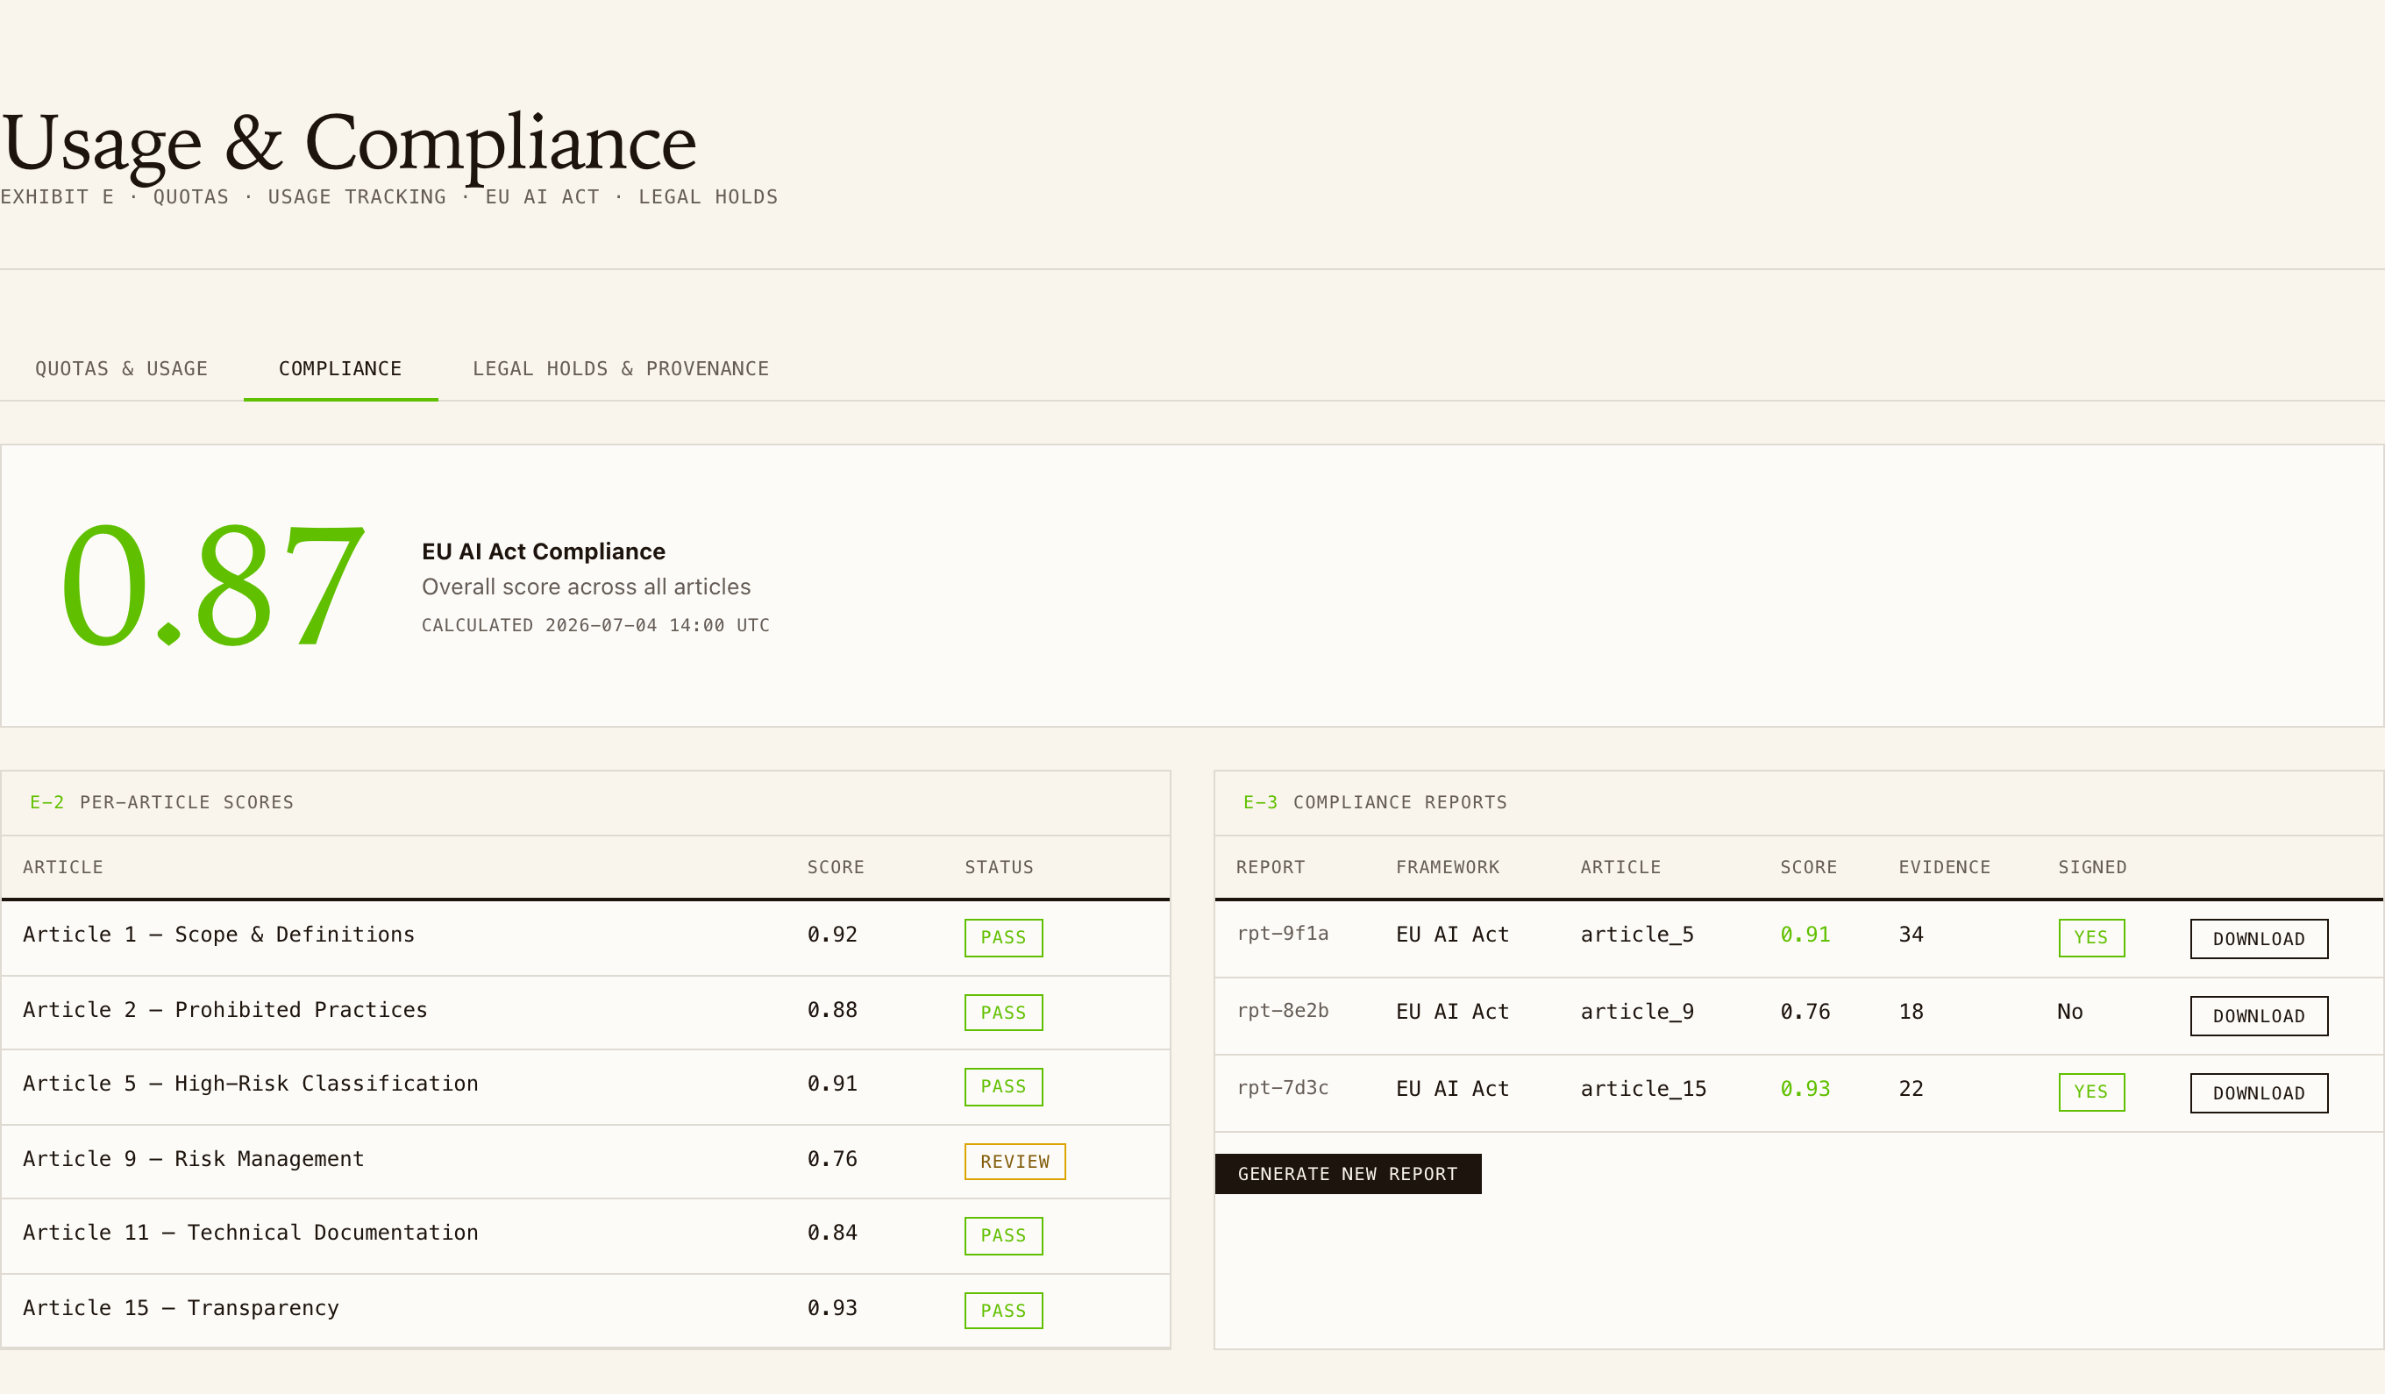Click EU AI Act framework for rpt-8e2b

(1452, 1012)
